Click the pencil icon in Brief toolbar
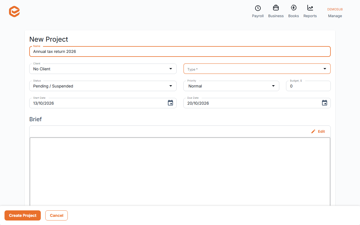Image resolution: width=360 pixels, height=225 pixels. point(313,131)
